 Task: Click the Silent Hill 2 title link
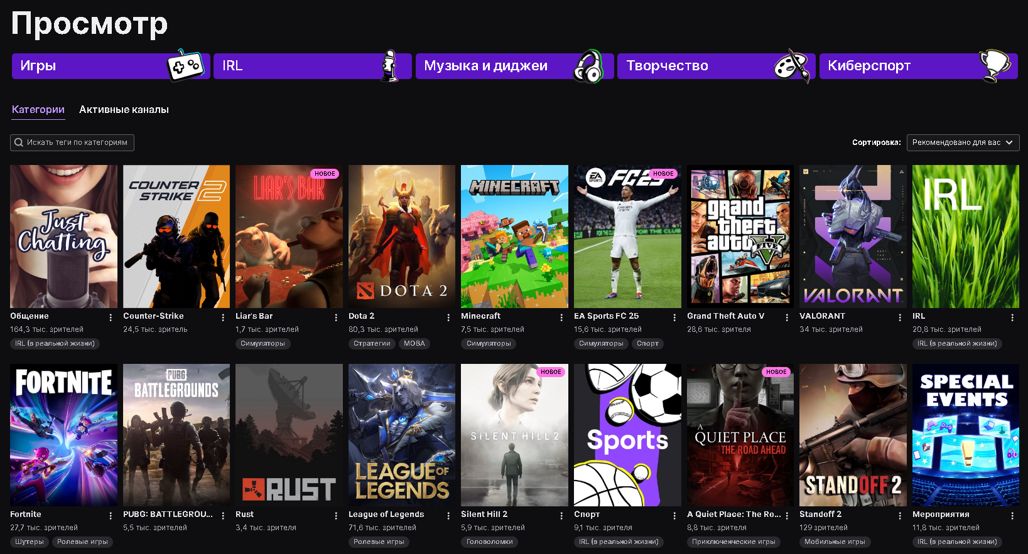click(x=484, y=514)
